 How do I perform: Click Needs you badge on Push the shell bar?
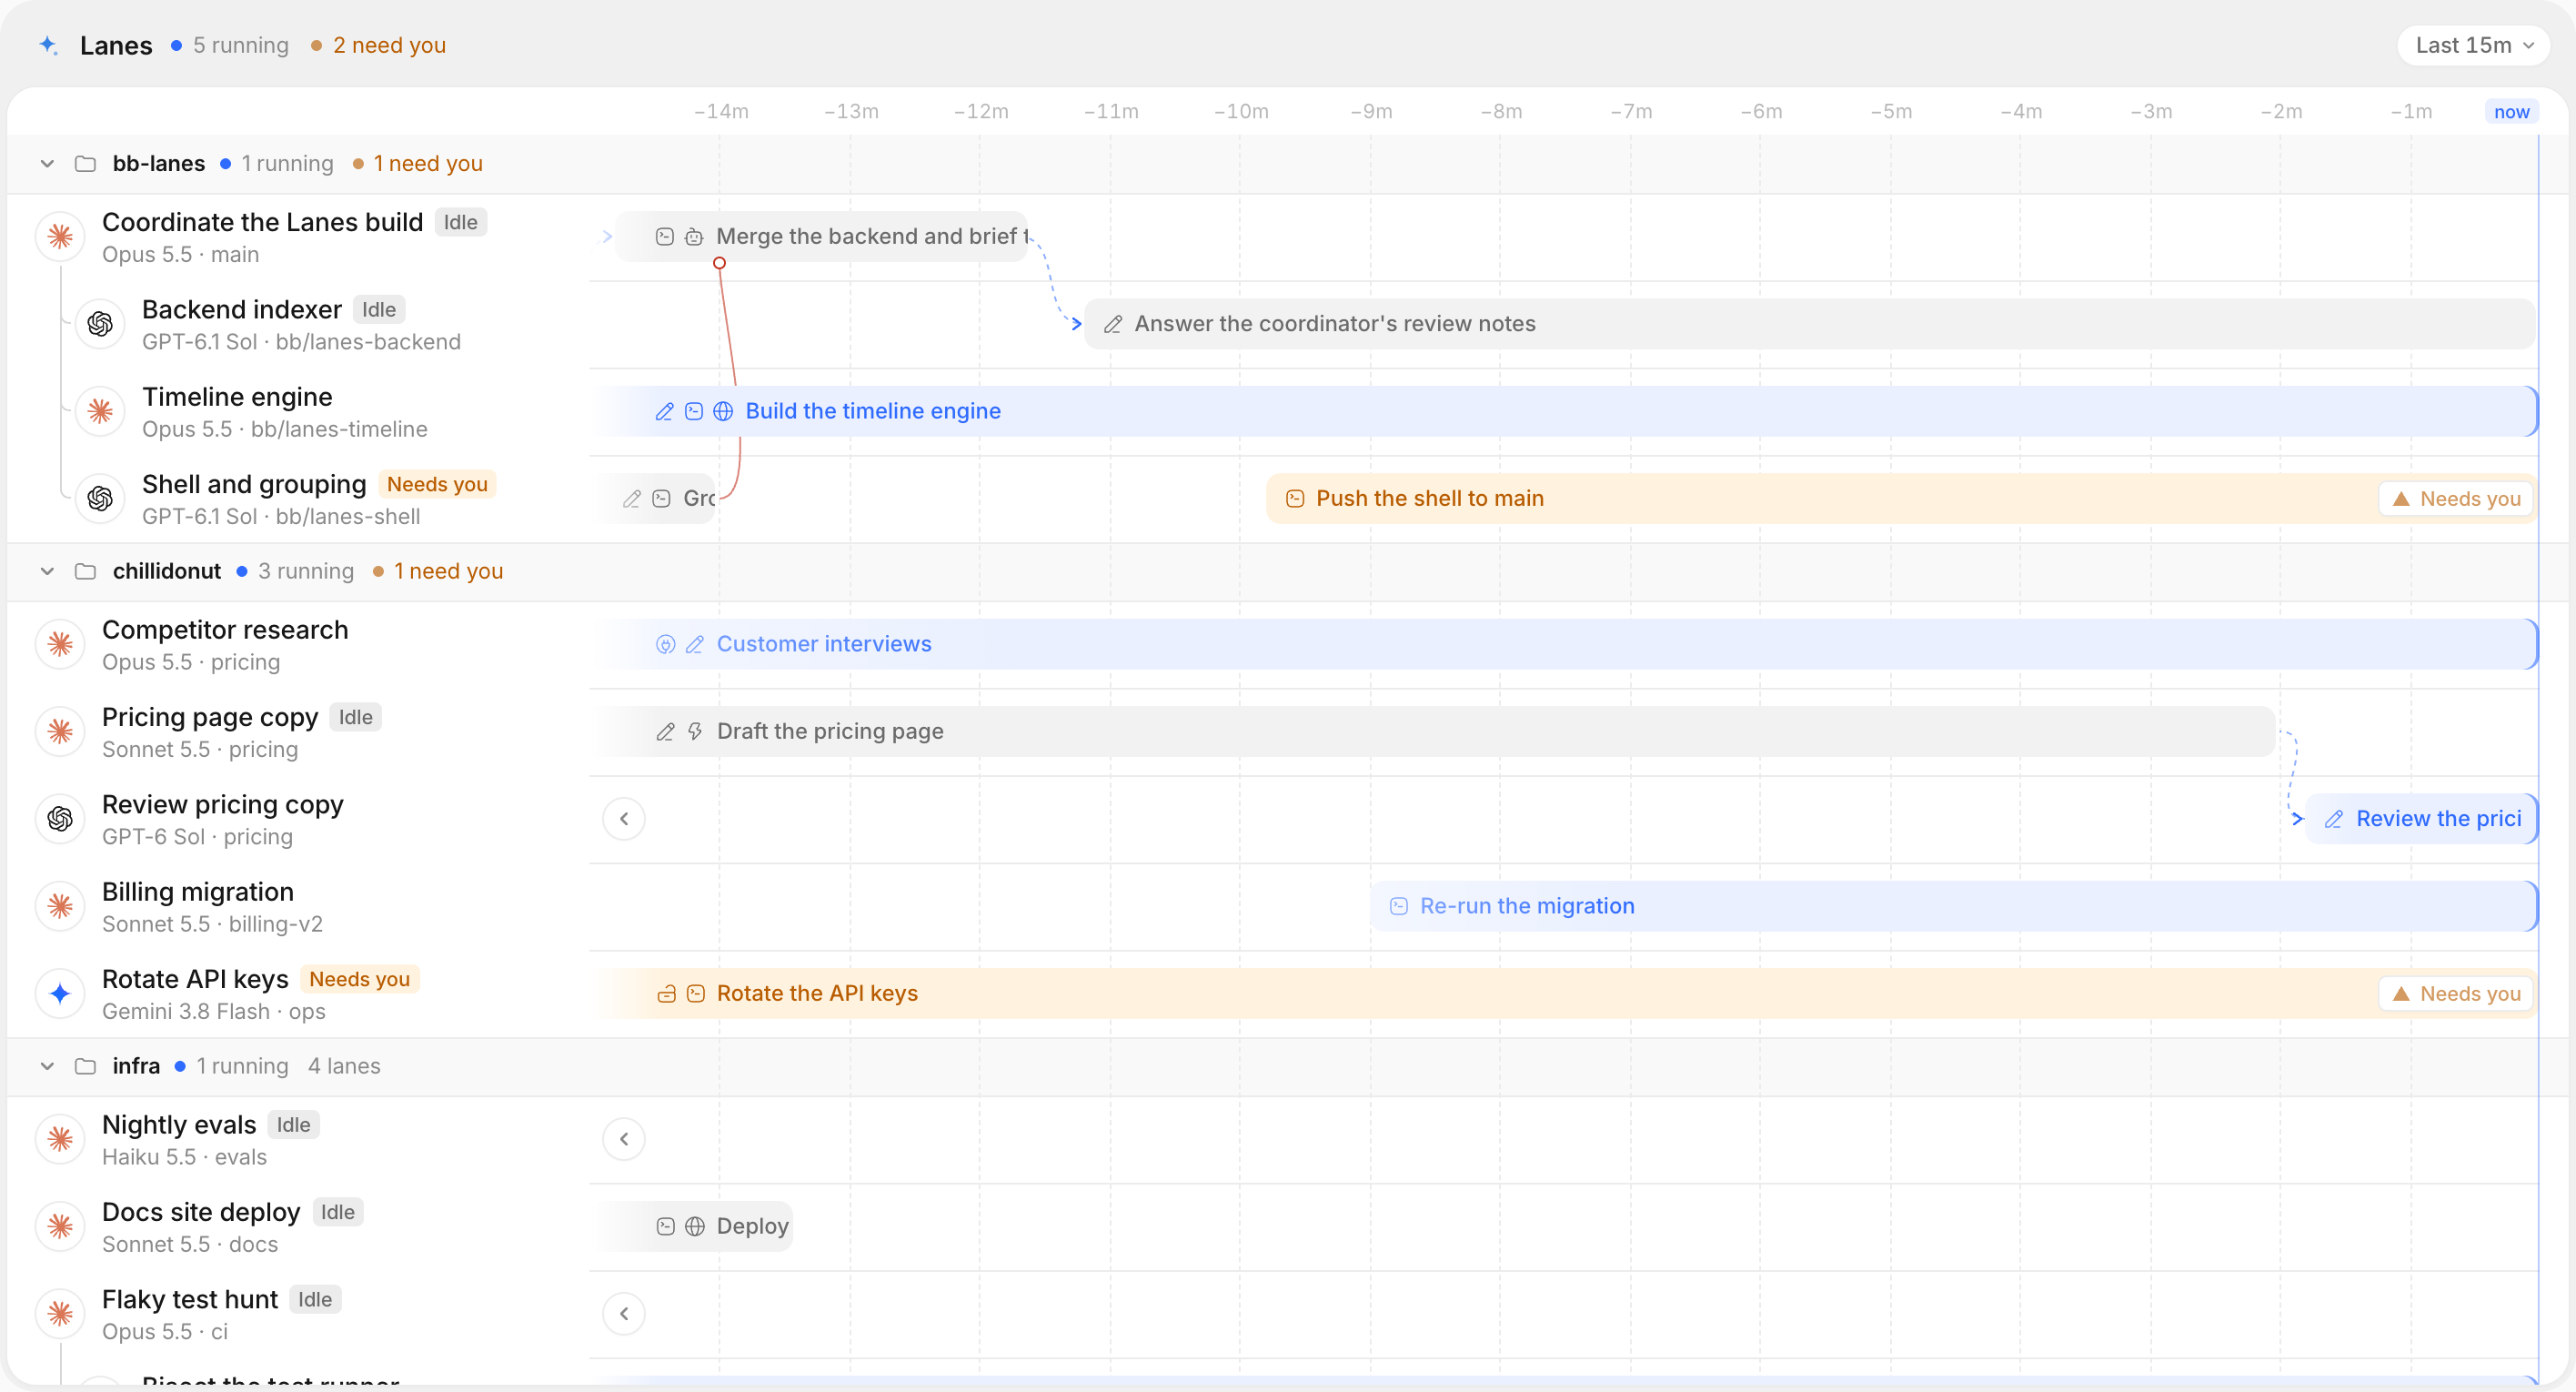click(x=2455, y=499)
